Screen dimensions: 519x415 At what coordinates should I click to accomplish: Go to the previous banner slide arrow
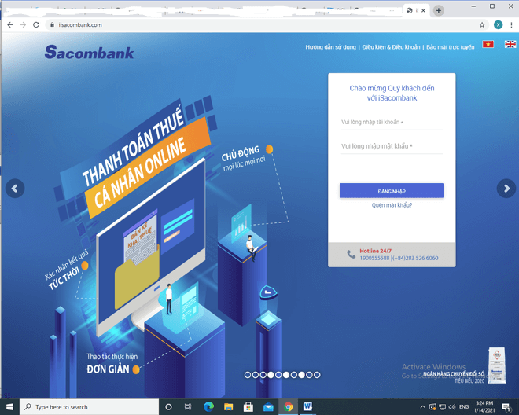pyautogui.click(x=15, y=189)
